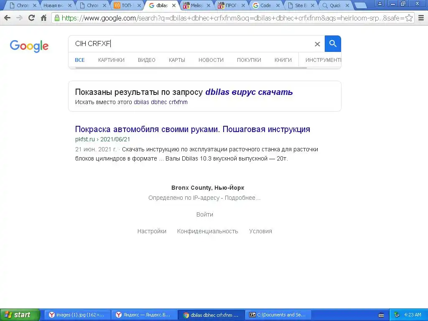Select the НОВОСТИ search filter
The width and height of the screenshot is (428, 321).
[211, 60]
